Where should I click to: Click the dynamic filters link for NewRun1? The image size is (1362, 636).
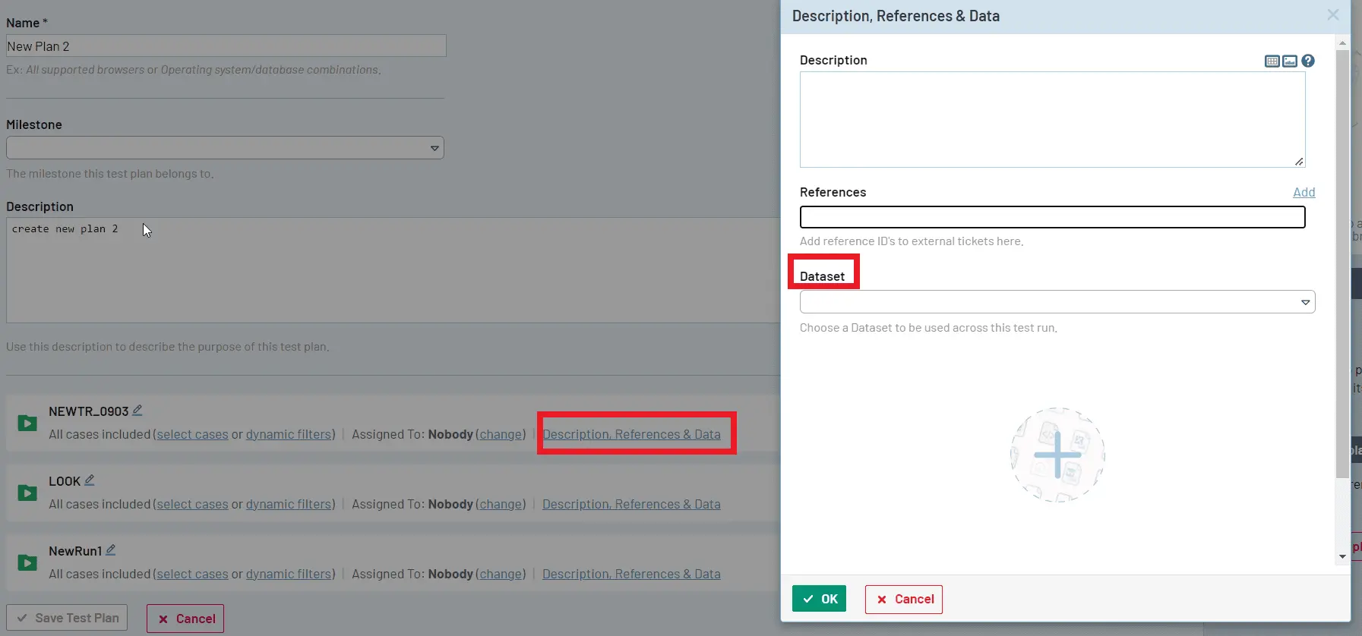(289, 574)
